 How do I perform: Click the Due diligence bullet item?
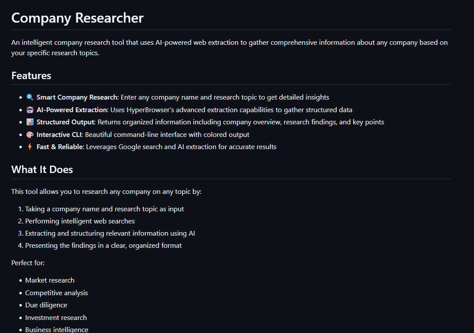(46, 305)
